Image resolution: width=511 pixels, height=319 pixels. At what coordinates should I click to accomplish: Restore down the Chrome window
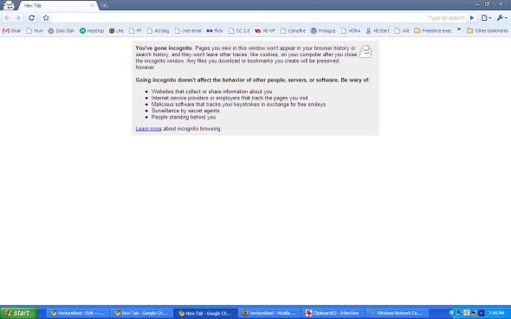tap(488, 4)
